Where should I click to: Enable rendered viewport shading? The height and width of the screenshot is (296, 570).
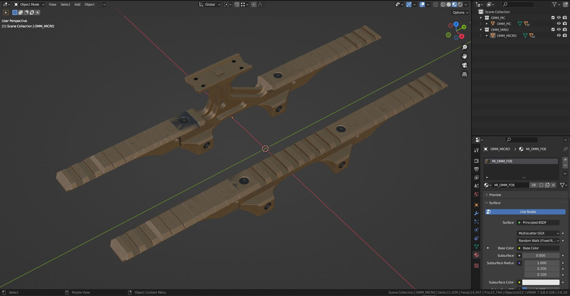click(460, 4)
